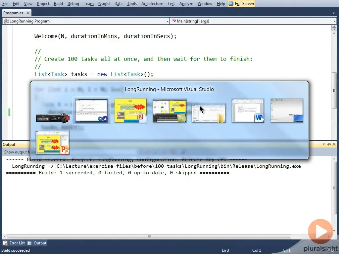This screenshot has height=254, width=339.
Task: Click the 'Build: 1 succeeded' output line
Action: [x=118, y=173]
